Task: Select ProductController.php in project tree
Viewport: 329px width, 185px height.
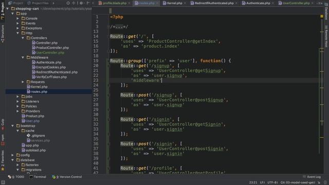Action: click(x=50, y=48)
